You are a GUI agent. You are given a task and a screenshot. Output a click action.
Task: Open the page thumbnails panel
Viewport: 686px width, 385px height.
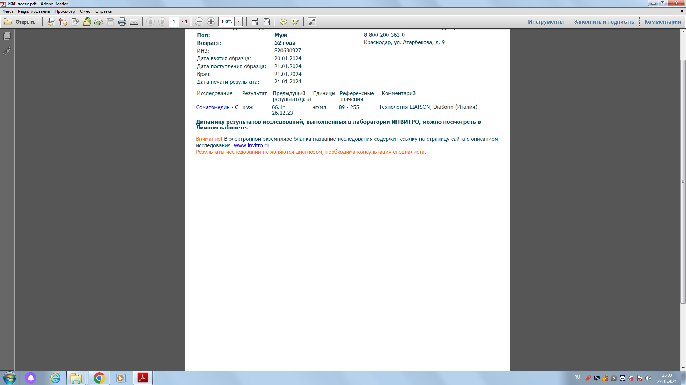tap(7, 36)
